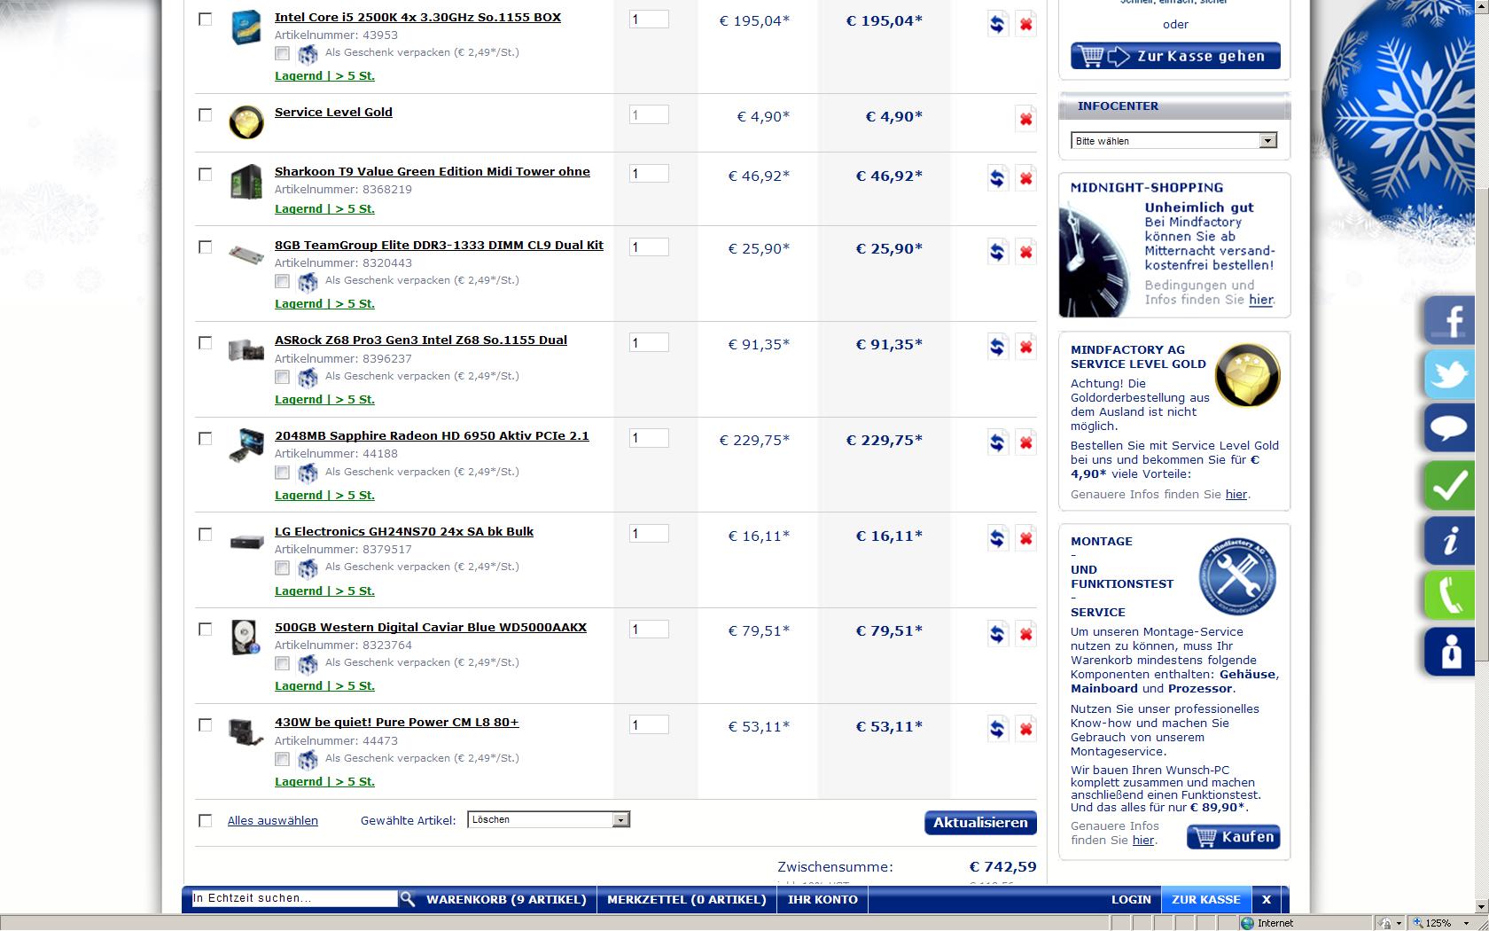Click the Intel Core i5 product thumbnail
The image size is (1489, 931).
(x=246, y=27)
